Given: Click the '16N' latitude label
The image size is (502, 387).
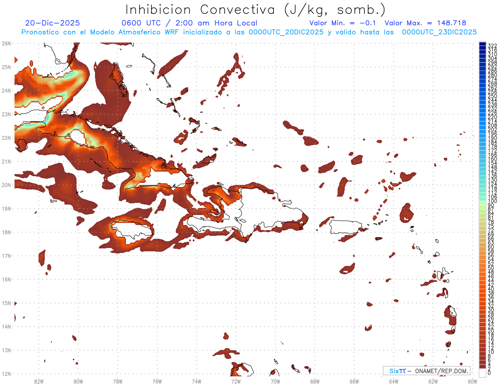Looking at the screenshot, I should [6, 279].
